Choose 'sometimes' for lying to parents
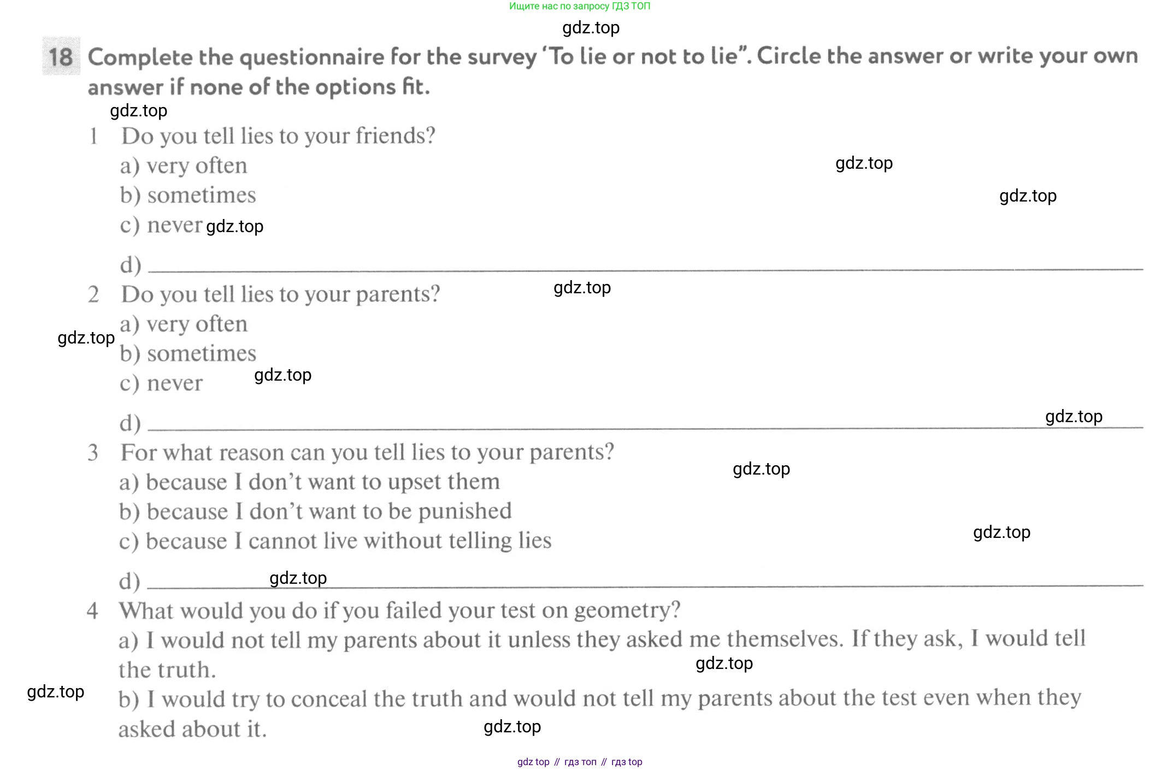 click(188, 353)
